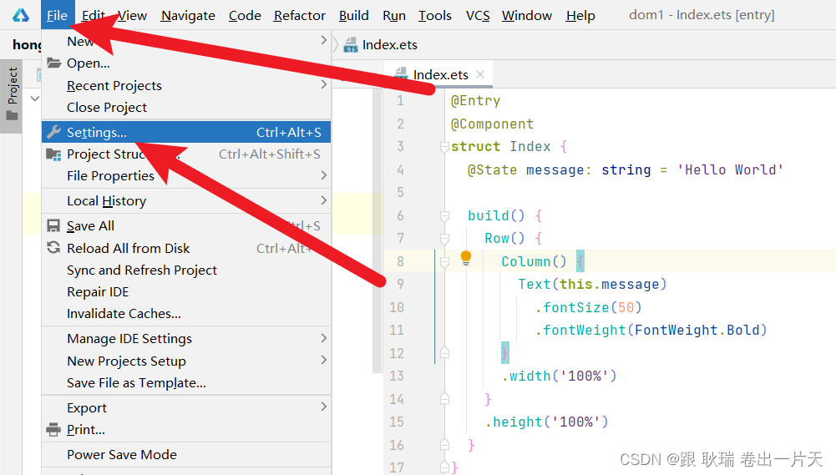
Task: Choose Close Project menu entry
Action: (x=186, y=107)
